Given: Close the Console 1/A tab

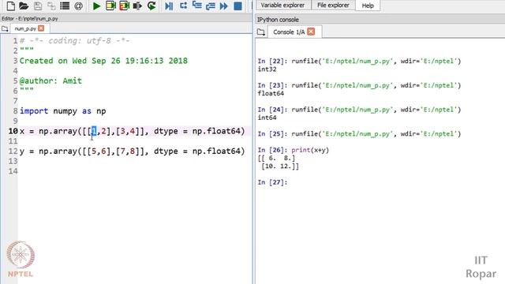Looking at the screenshot, I should point(311,32).
